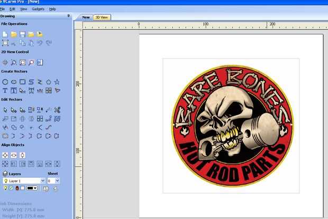
Task: Switch to the 3D View tab
Action: click(102, 17)
